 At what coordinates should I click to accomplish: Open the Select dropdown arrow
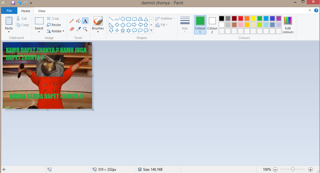(39, 32)
